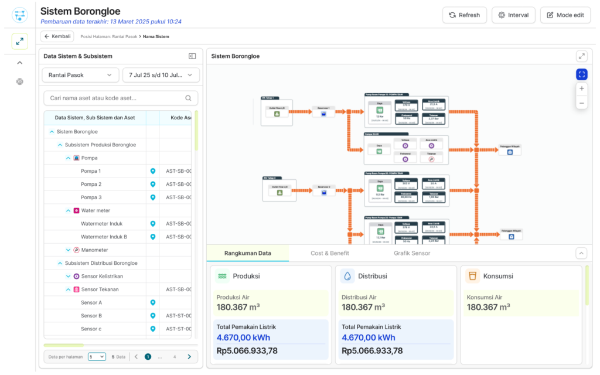Switch to Cost & Benefit tab
This screenshot has height=375, width=600.
pyautogui.click(x=330, y=253)
